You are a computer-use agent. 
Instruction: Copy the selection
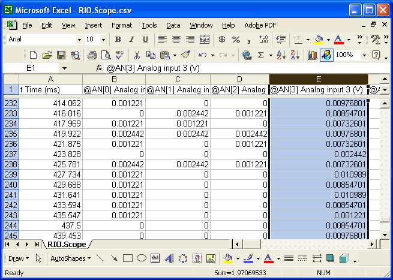click(x=151, y=55)
